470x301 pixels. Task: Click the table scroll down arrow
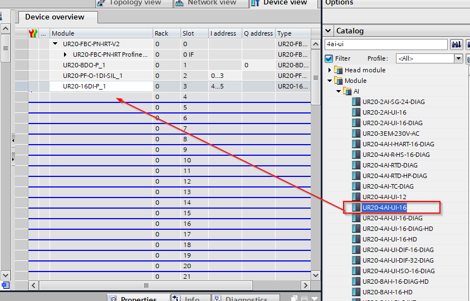[x=316, y=275]
